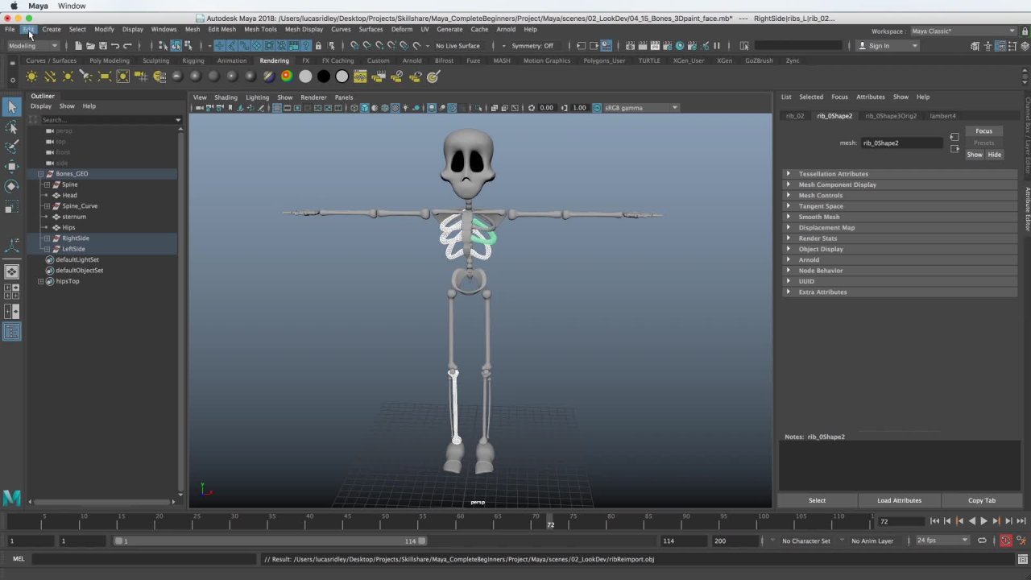Create a Spot Light from the Rendering shelf
Viewport: 1031px width, 580px height.
[85, 77]
